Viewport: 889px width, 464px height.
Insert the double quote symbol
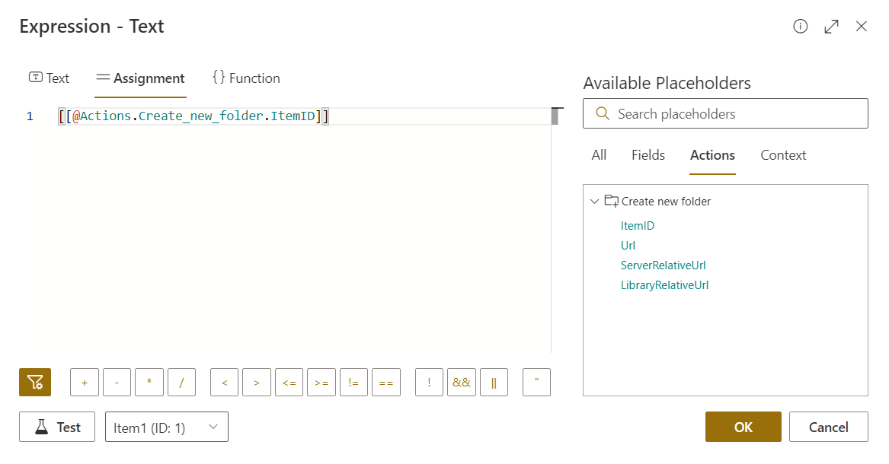[x=537, y=383]
